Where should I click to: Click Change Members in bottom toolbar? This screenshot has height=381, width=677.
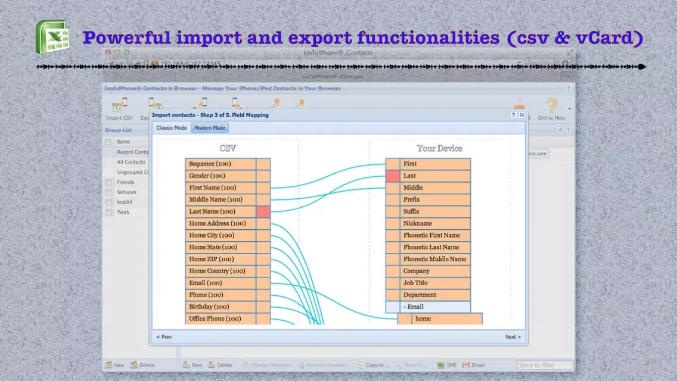pyautogui.click(x=266, y=365)
